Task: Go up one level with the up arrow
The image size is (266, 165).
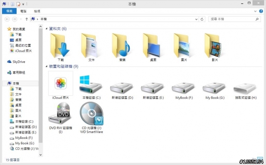Action: [27, 19]
